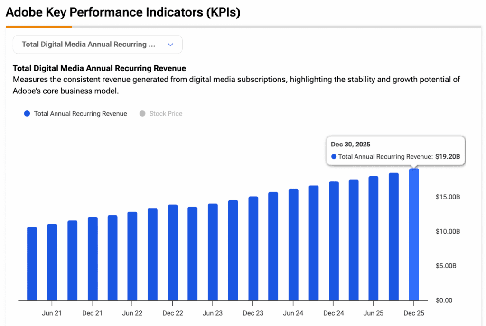The width and height of the screenshot is (486, 326).
Task: Click the chevron on the KPI selector
Action: click(x=170, y=44)
